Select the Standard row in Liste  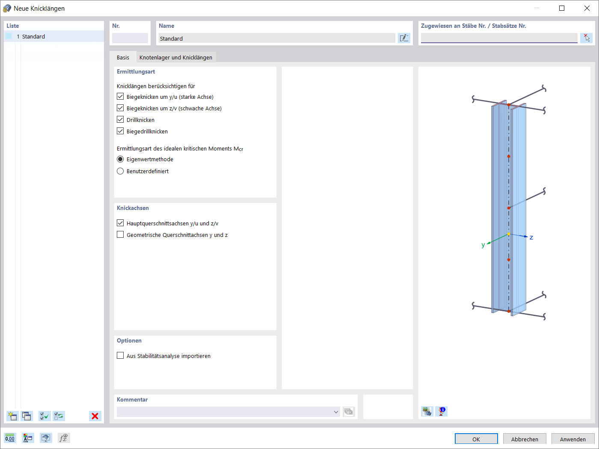(54, 36)
